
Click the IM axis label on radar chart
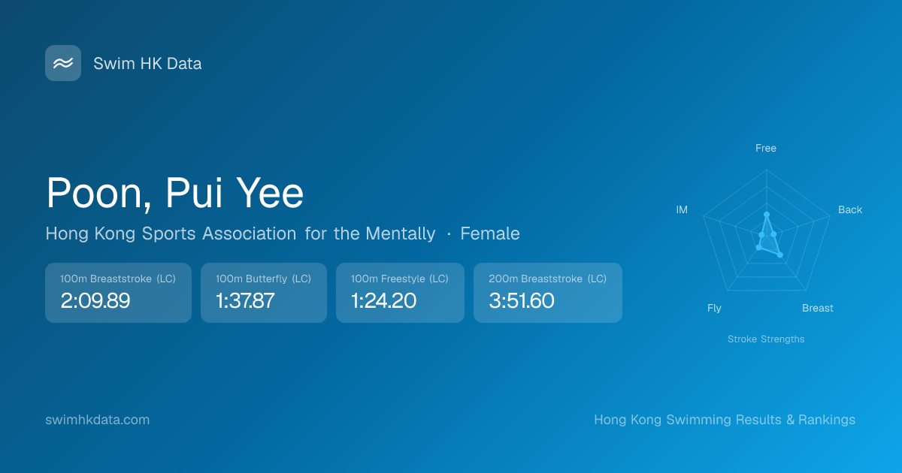(x=682, y=209)
